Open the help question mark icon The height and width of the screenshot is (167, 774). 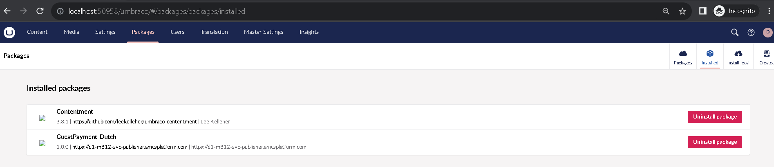tap(751, 32)
